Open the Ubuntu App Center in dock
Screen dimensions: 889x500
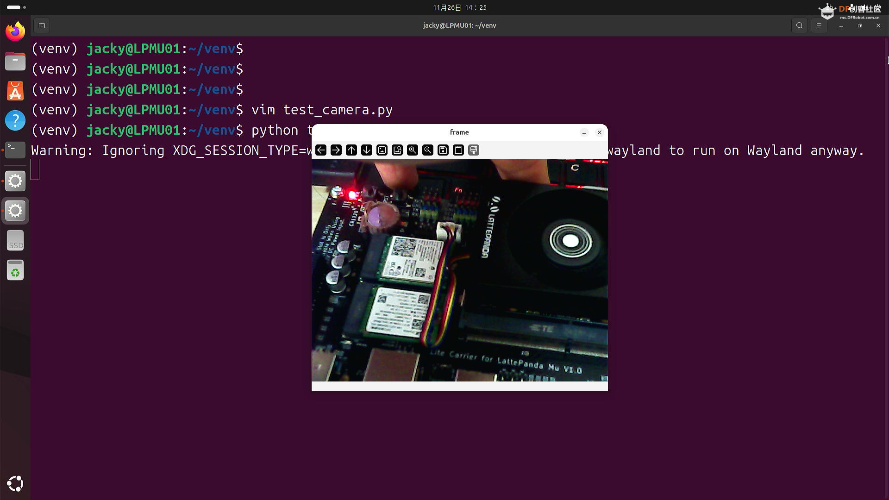[15, 91]
